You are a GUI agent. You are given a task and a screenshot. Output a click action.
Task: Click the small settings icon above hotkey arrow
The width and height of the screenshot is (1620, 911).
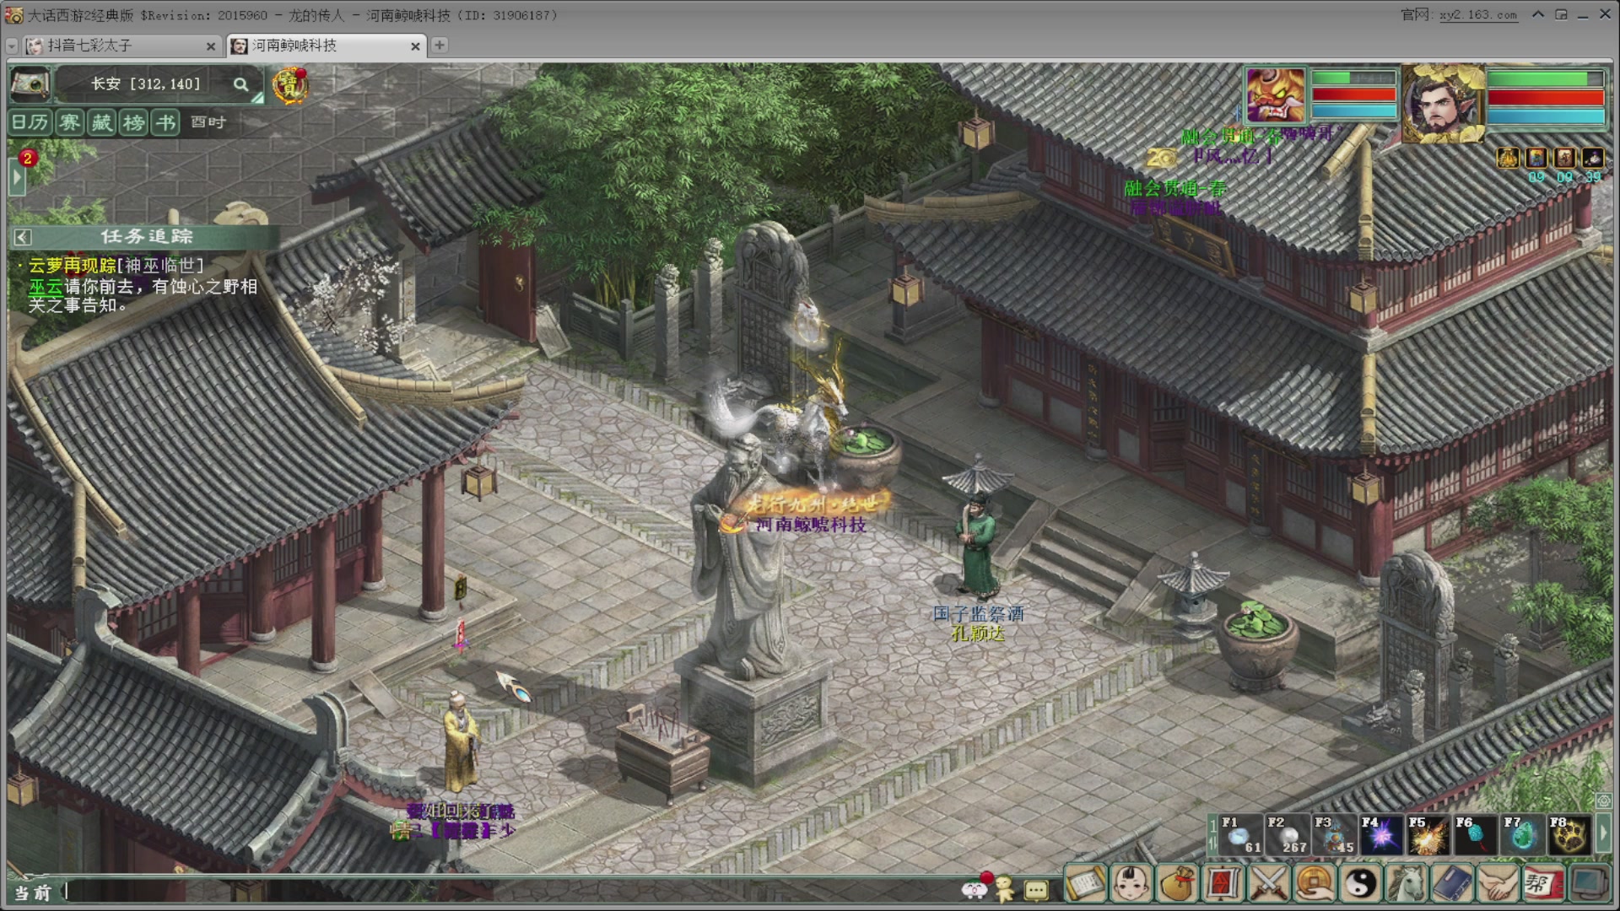[1603, 800]
